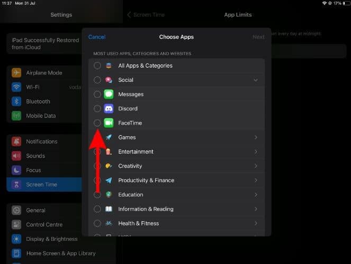The image size is (351, 264).
Task: Tap the Discord app icon
Action: pyautogui.click(x=109, y=109)
